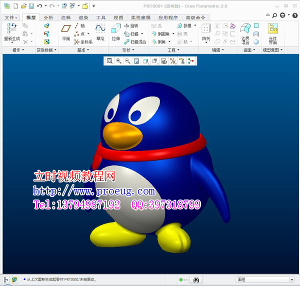Open the Display Style cube icon
This screenshot has height=286, width=300.
point(145,61)
